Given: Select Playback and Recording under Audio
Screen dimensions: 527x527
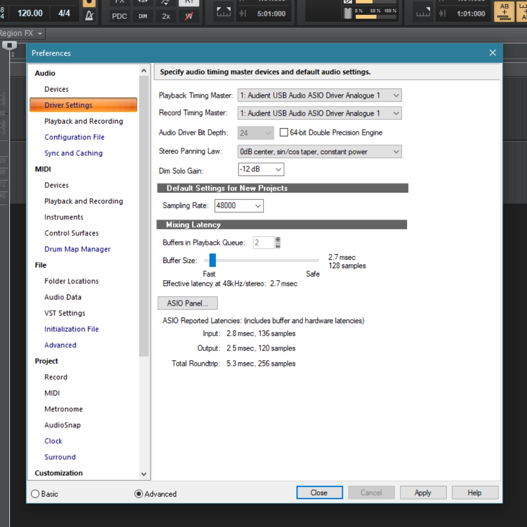Looking at the screenshot, I should (84, 121).
